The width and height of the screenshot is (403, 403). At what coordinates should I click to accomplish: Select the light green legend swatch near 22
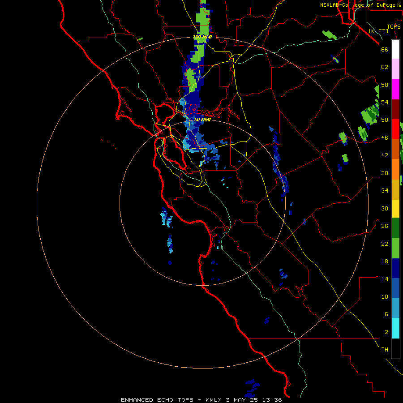[395, 248]
